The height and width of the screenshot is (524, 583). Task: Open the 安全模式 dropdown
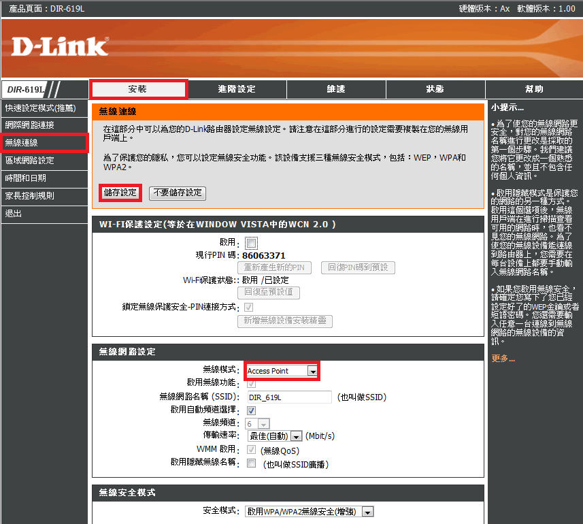pyautogui.click(x=309, y=512)
